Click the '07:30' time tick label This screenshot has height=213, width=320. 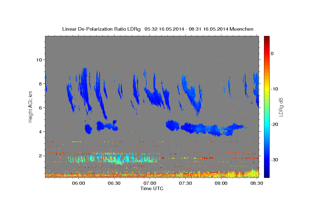tap(185, 183)
